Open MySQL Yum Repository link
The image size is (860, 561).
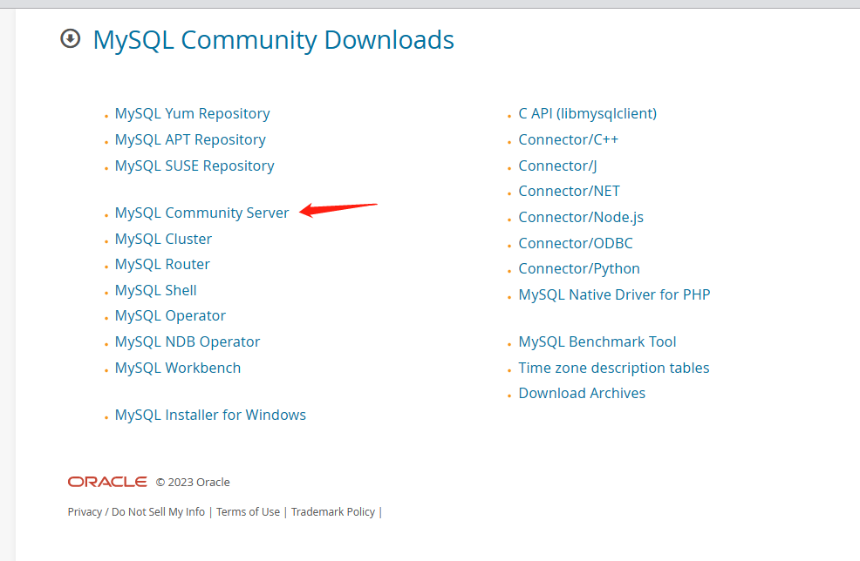click(x=192, y=113)
